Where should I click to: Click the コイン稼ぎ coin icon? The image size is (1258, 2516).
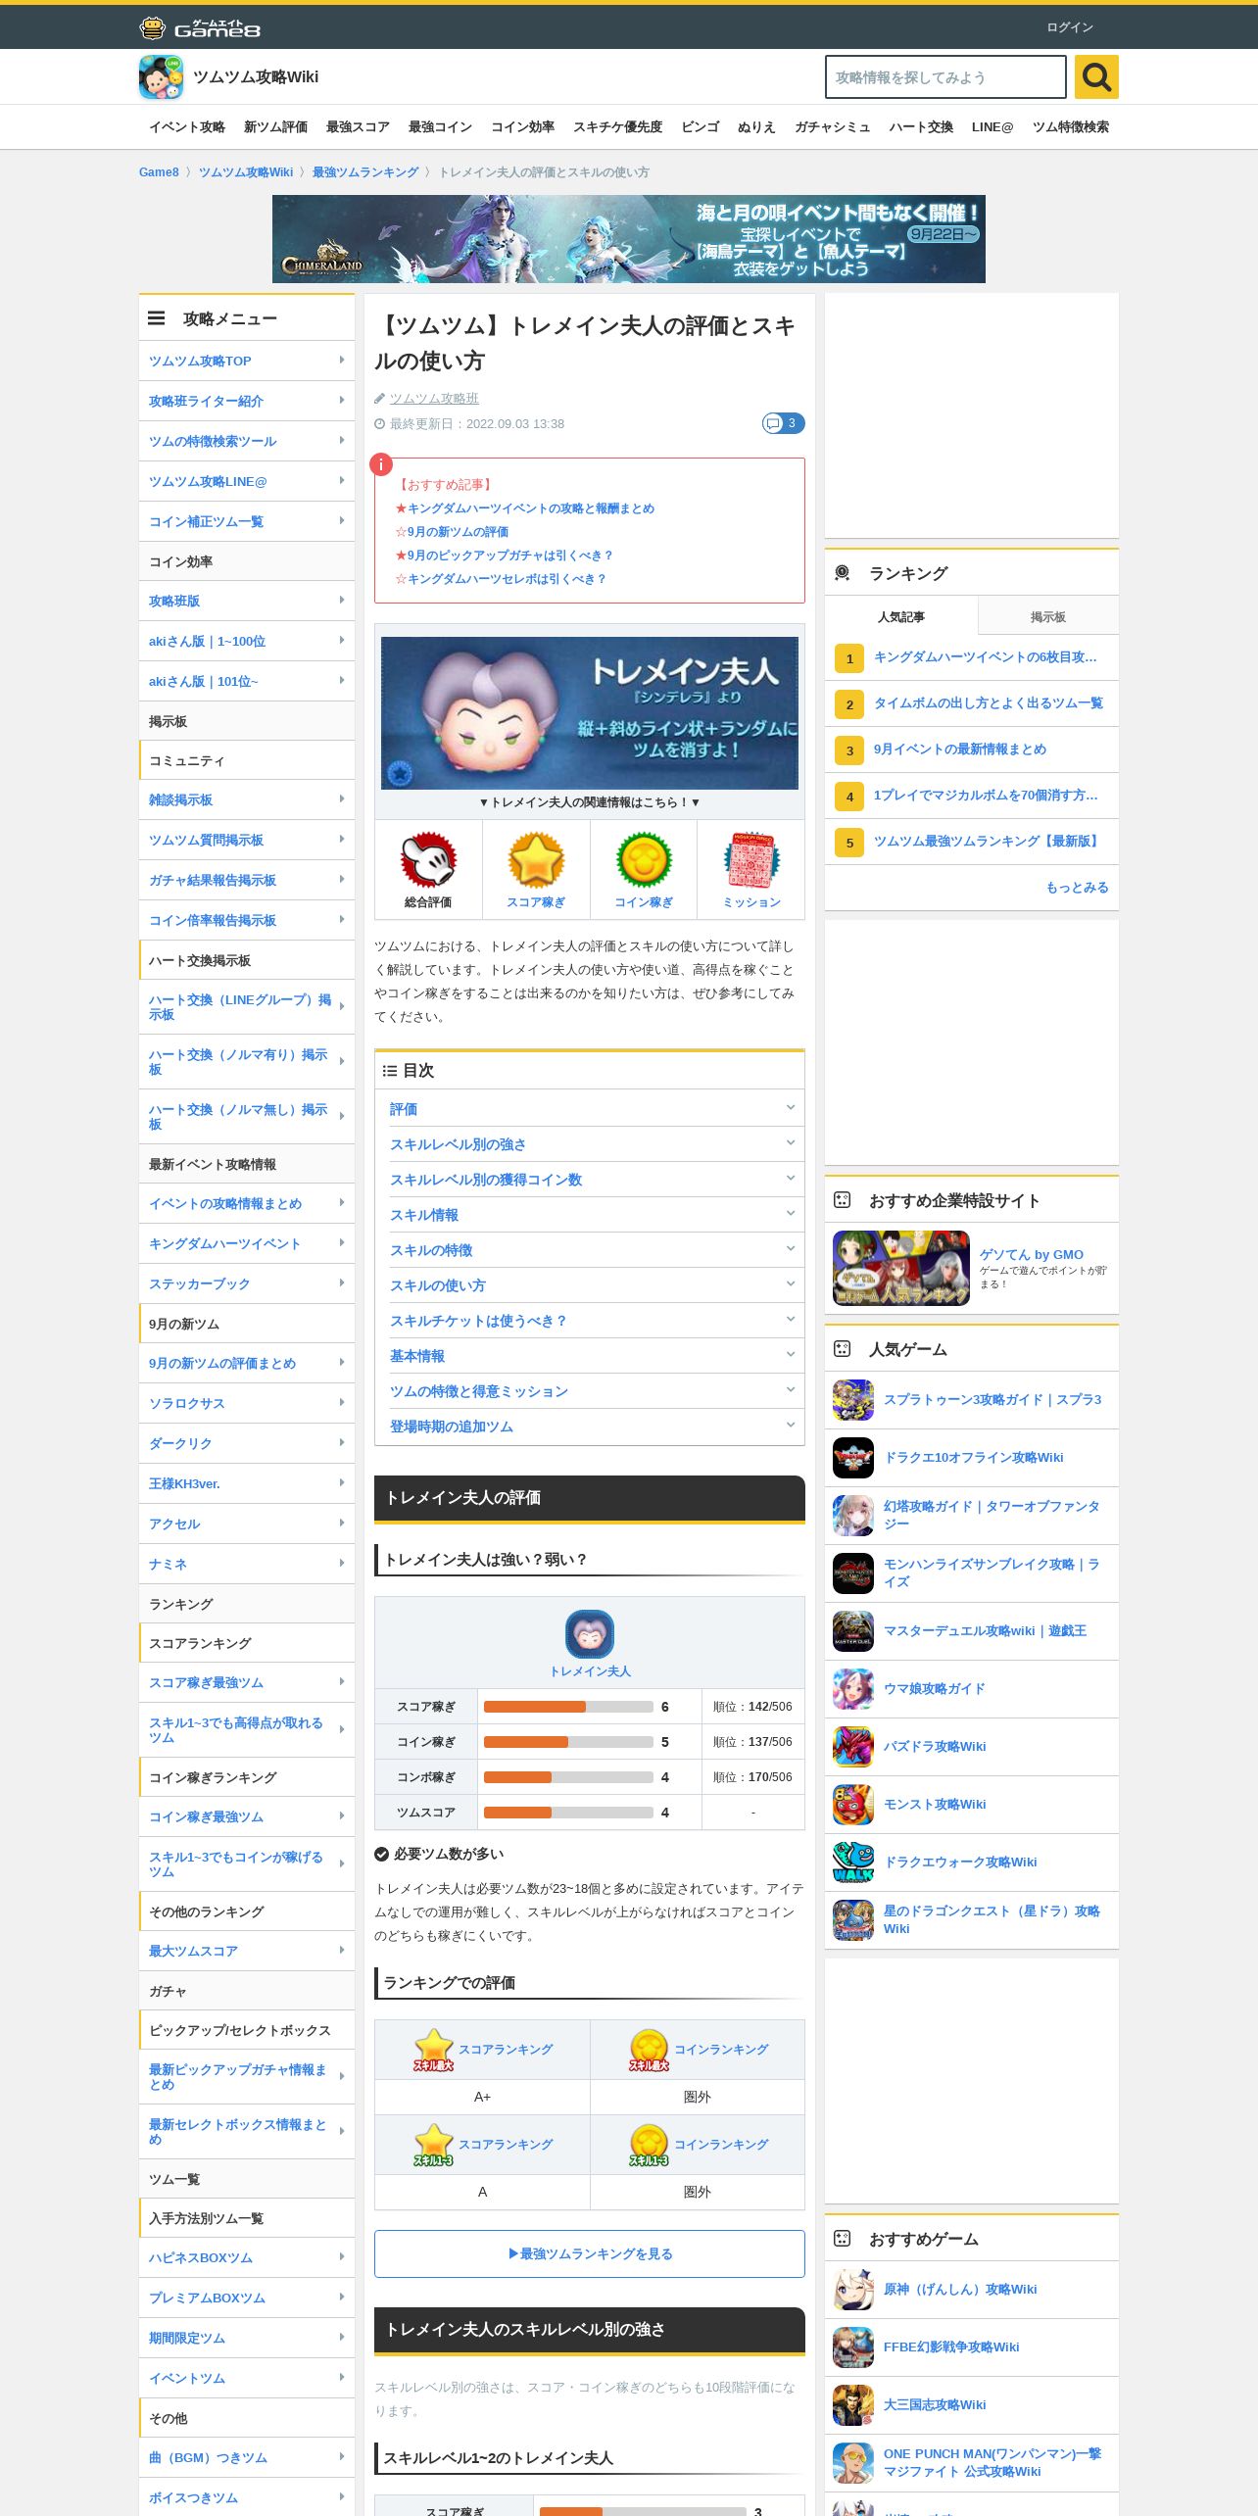pos(644,859)
